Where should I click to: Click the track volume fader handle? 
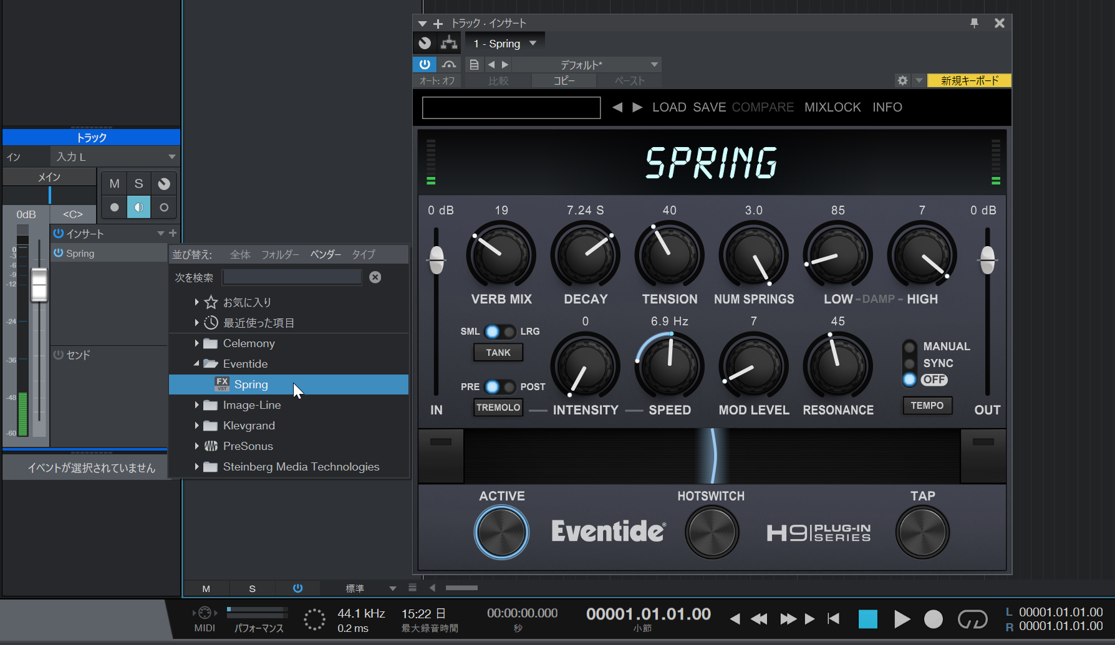39,285
